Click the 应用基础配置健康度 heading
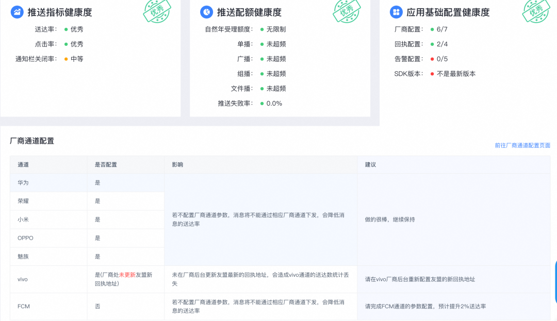 (x=448, y=12)
